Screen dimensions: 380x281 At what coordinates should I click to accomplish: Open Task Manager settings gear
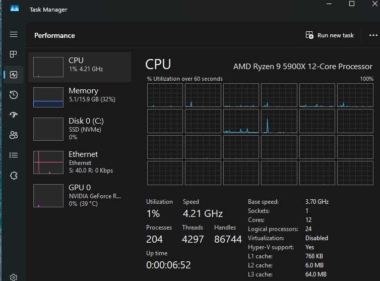click(14, 276)
